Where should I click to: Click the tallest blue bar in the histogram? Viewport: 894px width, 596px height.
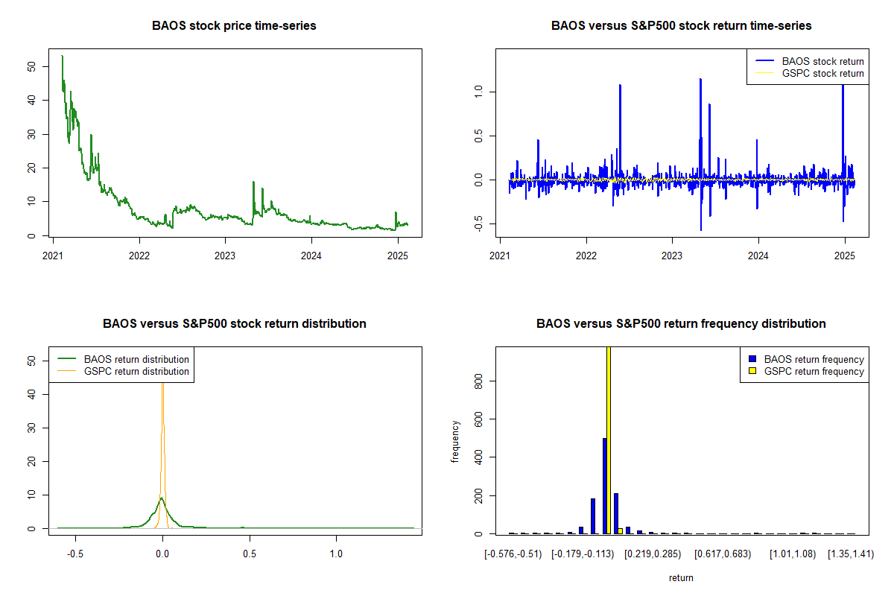click(x=604, y=486)
